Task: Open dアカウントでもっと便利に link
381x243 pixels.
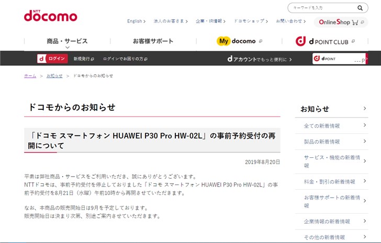Action: point(260,59)
